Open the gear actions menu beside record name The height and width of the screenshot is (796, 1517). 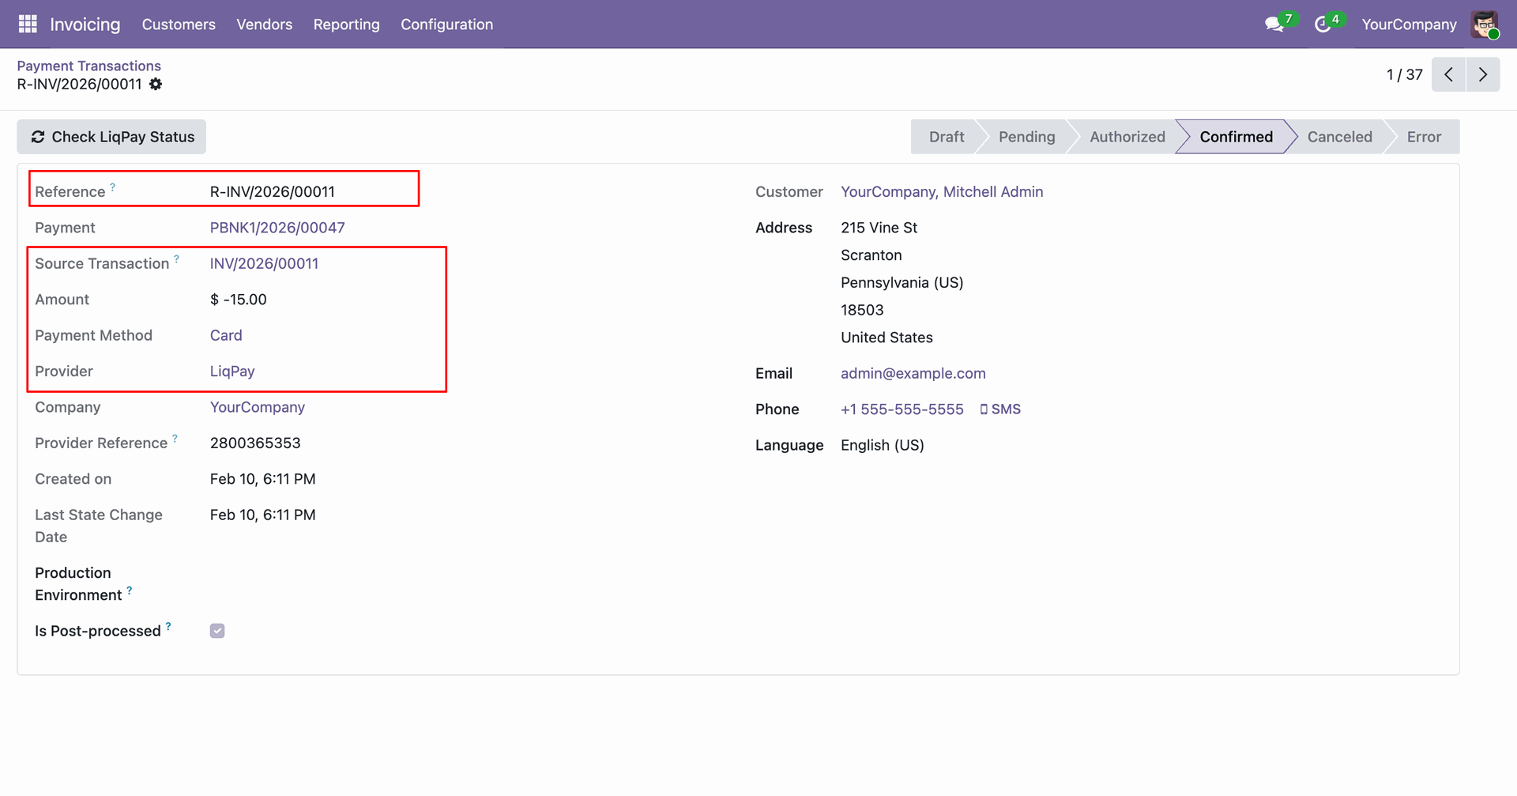coord(156,85)
